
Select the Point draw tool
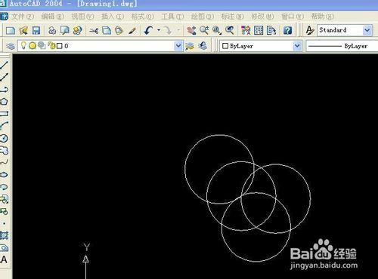4,223
